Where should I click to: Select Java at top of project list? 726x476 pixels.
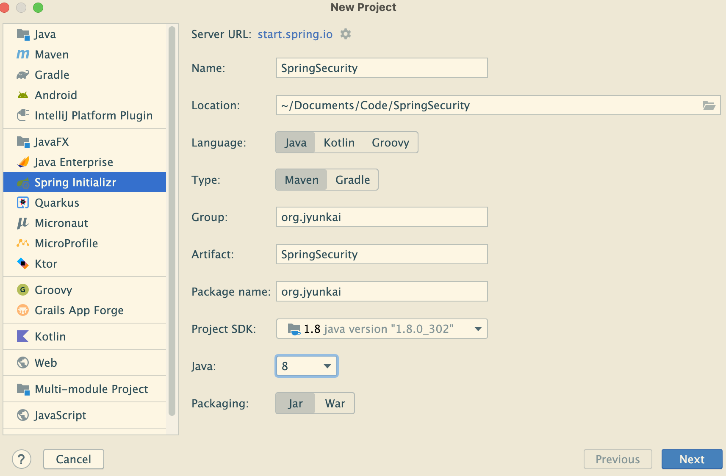[x=85, y=34]
